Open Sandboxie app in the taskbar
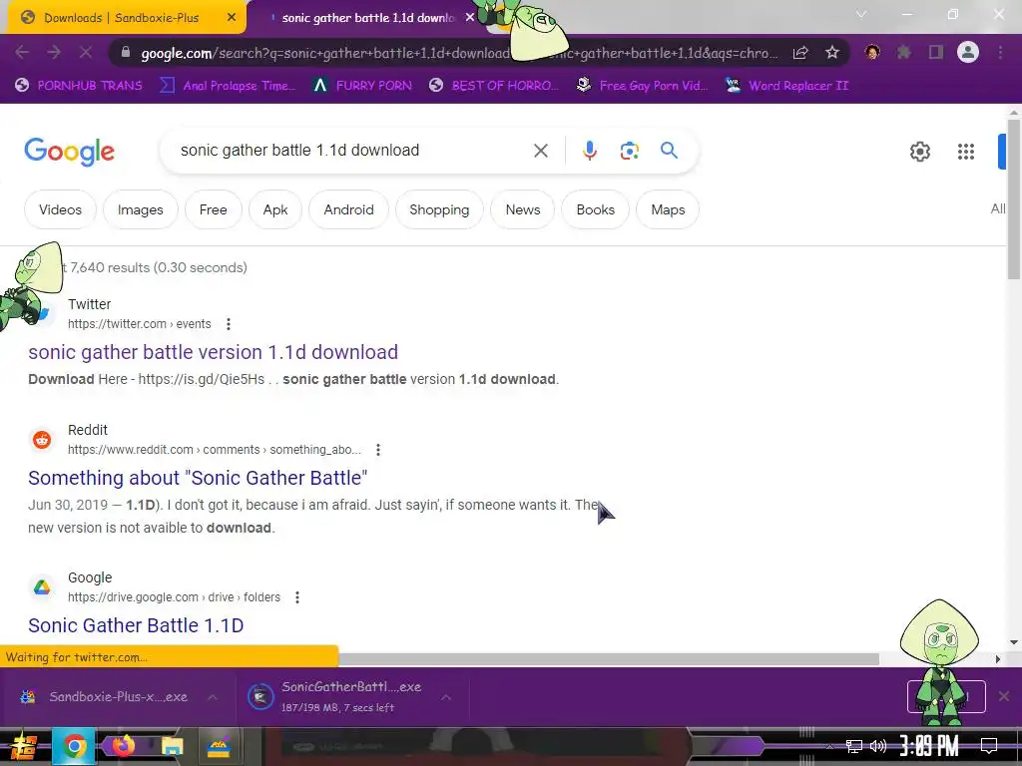The width and height of the screenshot is (1022, 766). tap(219, 747)
